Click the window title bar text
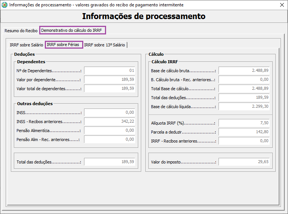This screenshot has width=288, height=214. coord(96,5)
